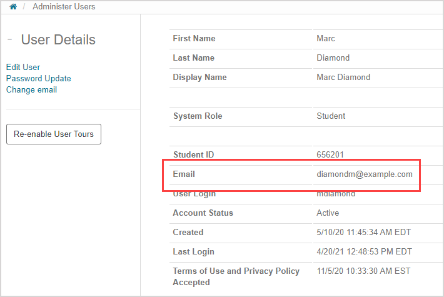This screenshot has width=444, height=297.
Task: Select the Change email link
Action: point(31,89)
